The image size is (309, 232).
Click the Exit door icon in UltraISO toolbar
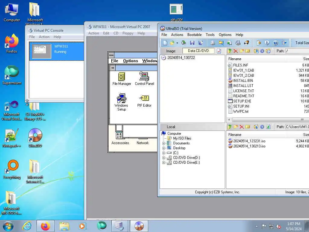pyautogui.click(x=284, y=43)
